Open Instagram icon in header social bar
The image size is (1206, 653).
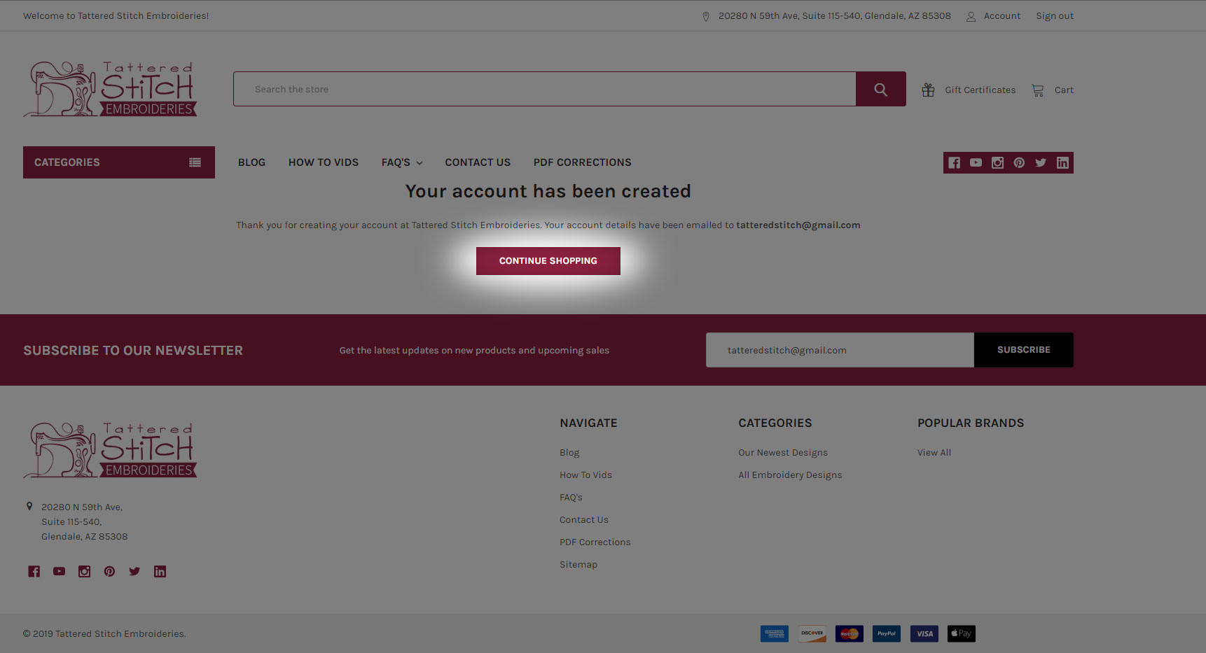pos(997,163)
